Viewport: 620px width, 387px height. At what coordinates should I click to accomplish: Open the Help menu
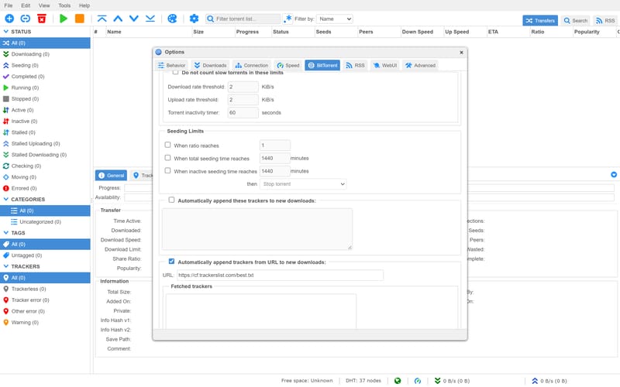[x=84, y=5]
